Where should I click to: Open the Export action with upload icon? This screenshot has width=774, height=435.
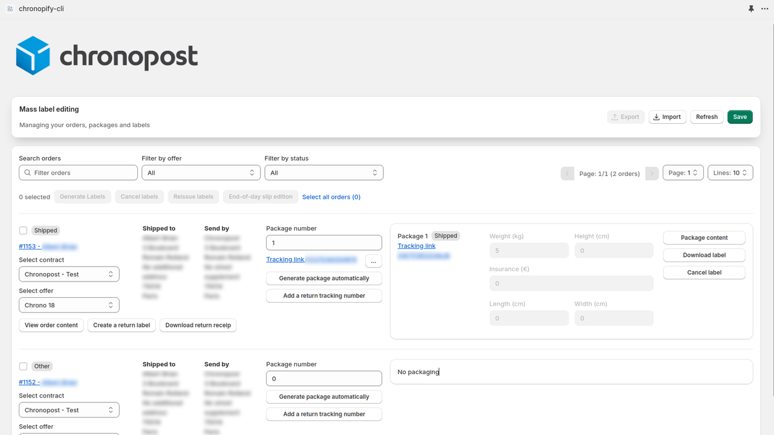coord(626,117)
